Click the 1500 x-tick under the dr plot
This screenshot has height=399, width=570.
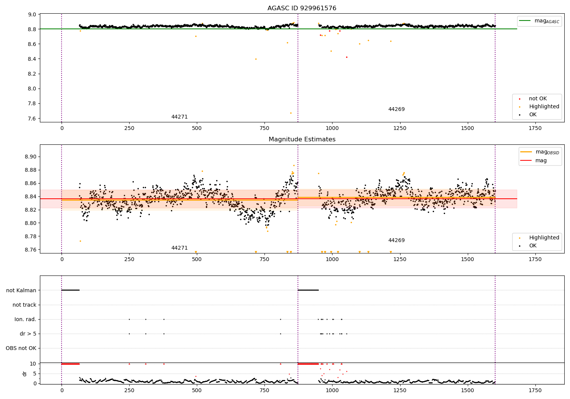tap(467, 390)
